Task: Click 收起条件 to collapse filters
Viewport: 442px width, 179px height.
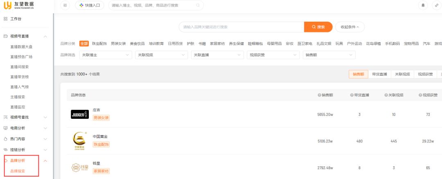Action: (350, 27)
